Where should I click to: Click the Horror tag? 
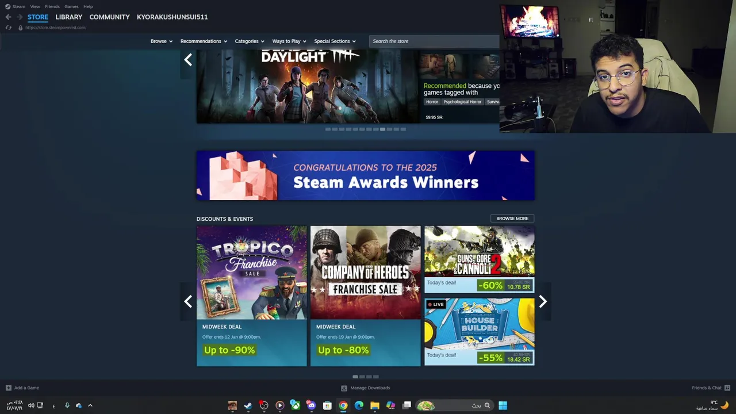click(x=432, y=102)
